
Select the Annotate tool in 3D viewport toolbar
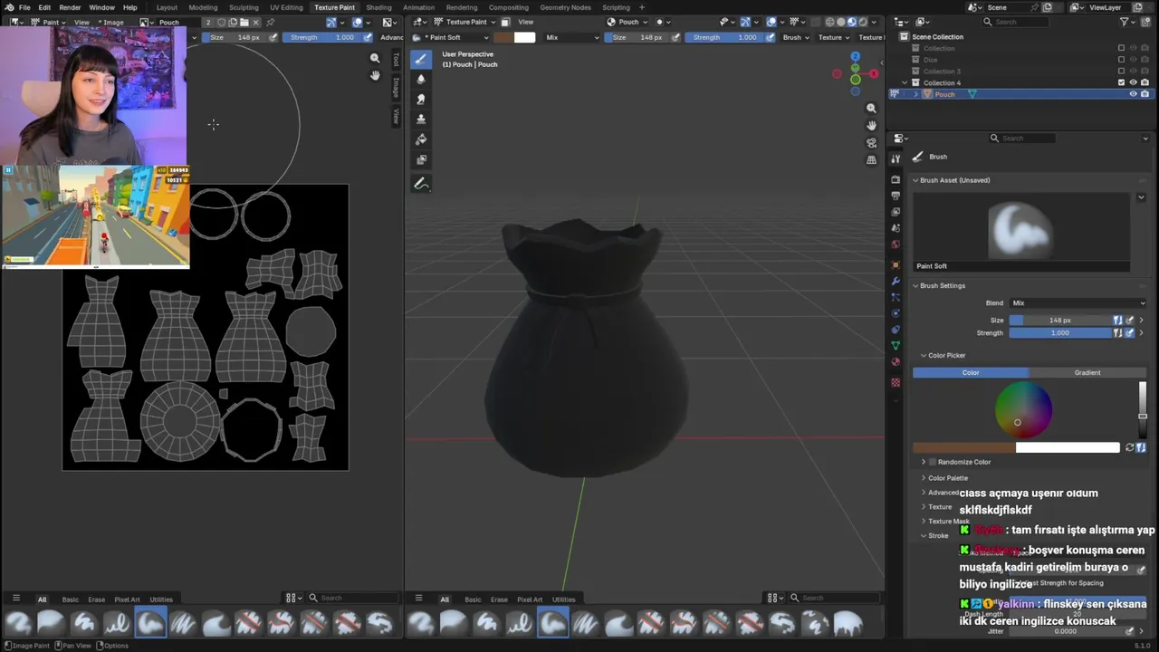(x=421, y=184)
